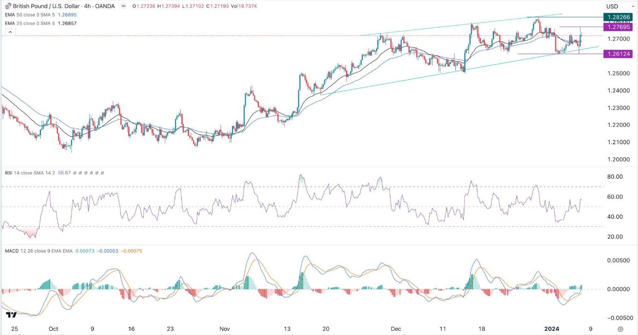The height and width of the screenshot is (335, 638).
Task: Click the GBP/USD currency flag icon
Action: pos(8,6)
